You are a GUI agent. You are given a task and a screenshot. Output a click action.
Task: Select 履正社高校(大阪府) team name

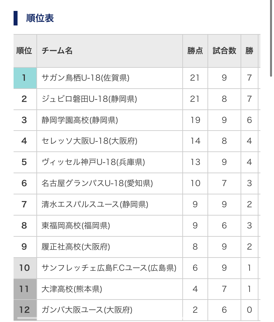click(x=76, y=247)
